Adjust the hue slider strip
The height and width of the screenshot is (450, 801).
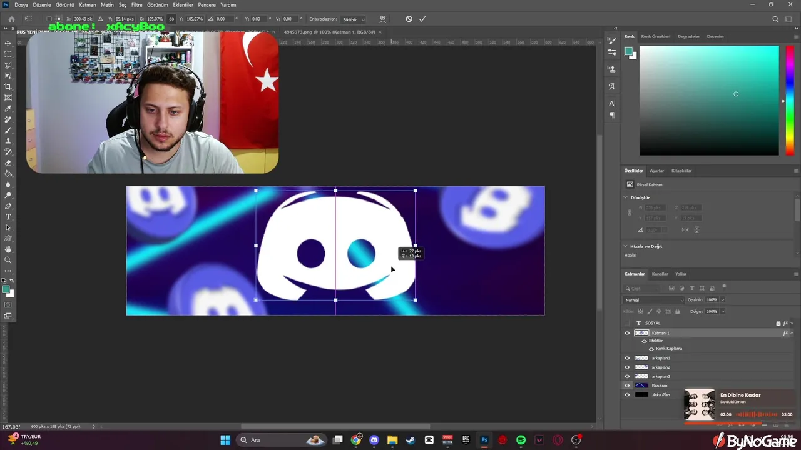point(790,101)
